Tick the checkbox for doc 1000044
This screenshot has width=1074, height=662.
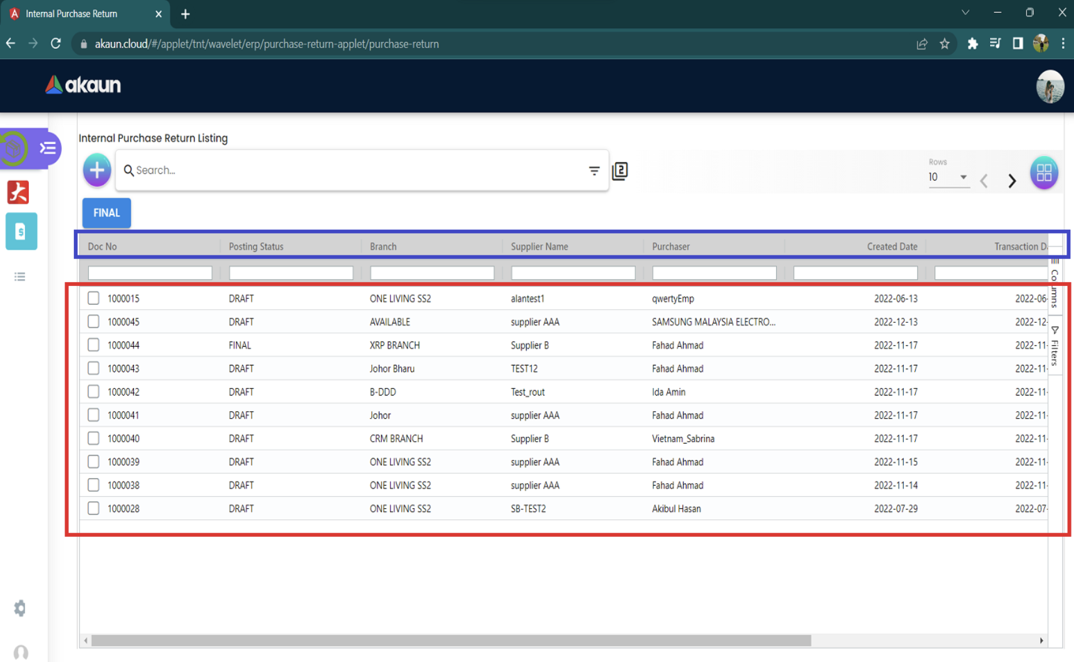coord(93,345)
